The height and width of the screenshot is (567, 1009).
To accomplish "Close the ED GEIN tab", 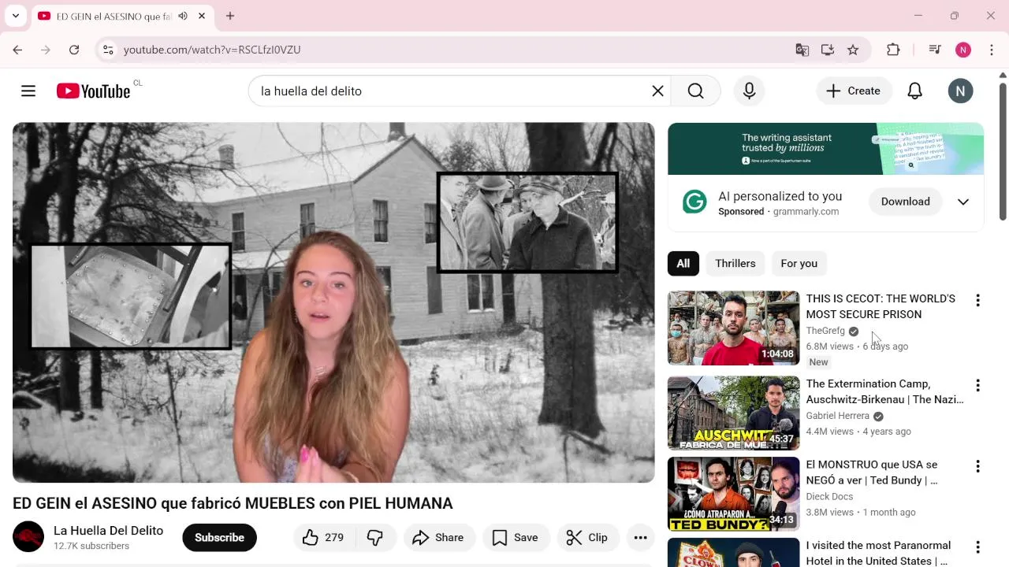I will click(x=202, y=16).
